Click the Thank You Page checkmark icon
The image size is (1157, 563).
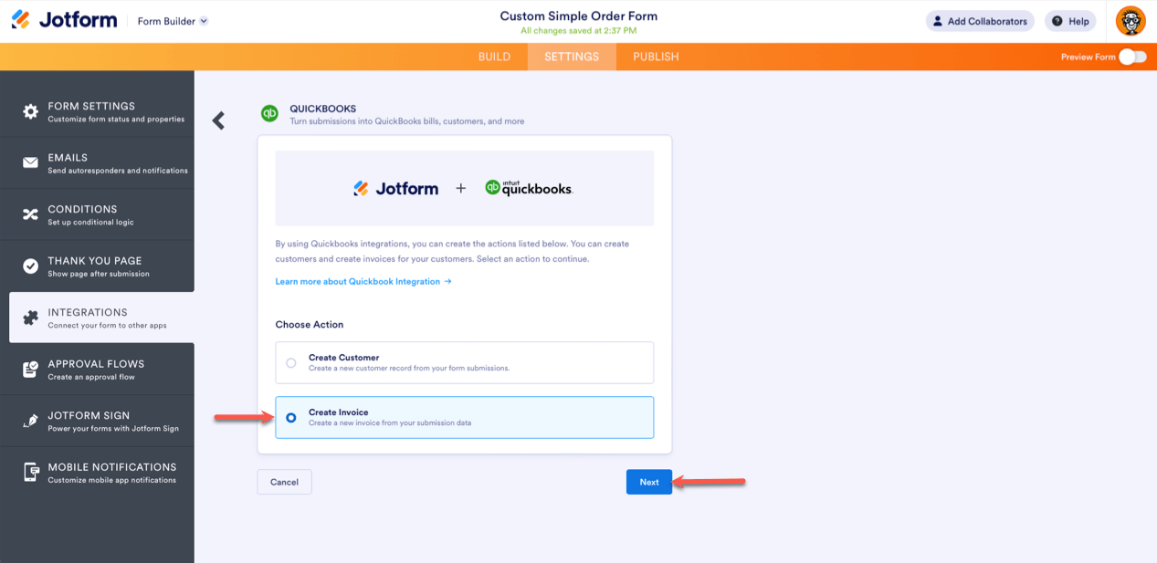click(30, 266)
